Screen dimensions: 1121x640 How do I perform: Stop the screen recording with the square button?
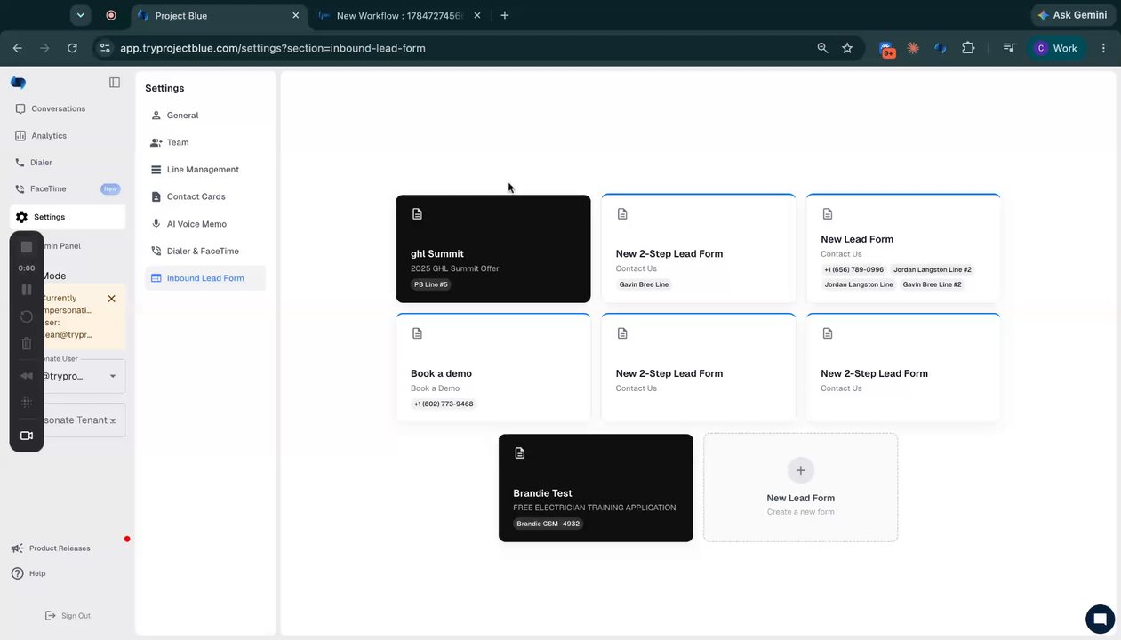27,246
